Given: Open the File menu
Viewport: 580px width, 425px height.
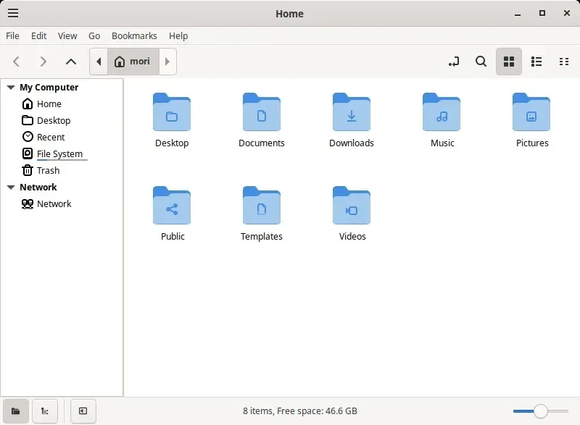Looking at the screenshot, I should pyautogui.click(x=12, y=35).
